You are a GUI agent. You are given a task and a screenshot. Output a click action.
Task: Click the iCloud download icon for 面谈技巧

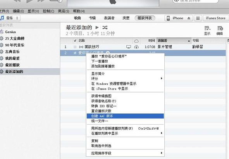click(136, 47)
